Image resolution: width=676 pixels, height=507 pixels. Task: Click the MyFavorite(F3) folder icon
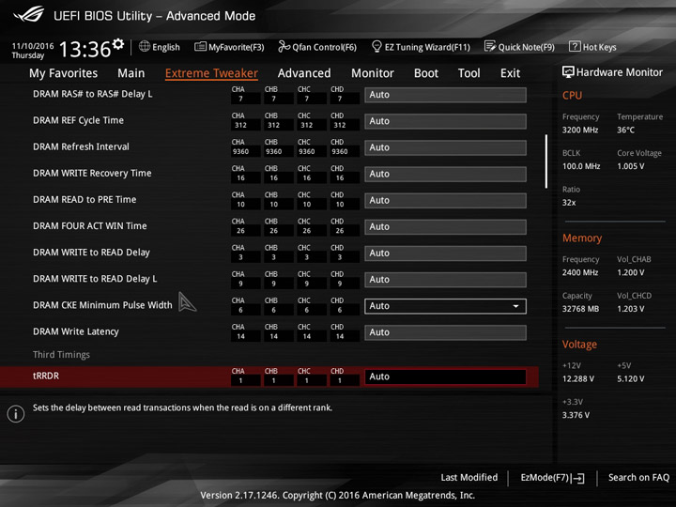click(x=200, y=46)
